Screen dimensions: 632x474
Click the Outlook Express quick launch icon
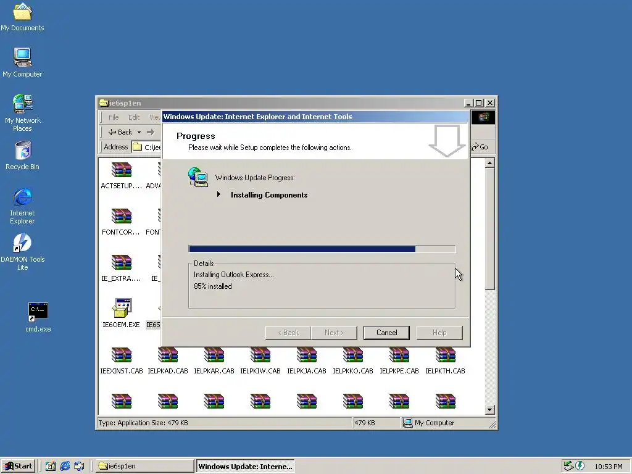pos(79,466)
